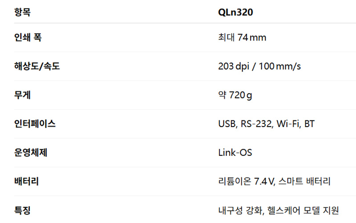Viewport: 356px width, 223px height.
Task: Click the BT interface text
Action: pyautogui.click(x=309, y=124)
